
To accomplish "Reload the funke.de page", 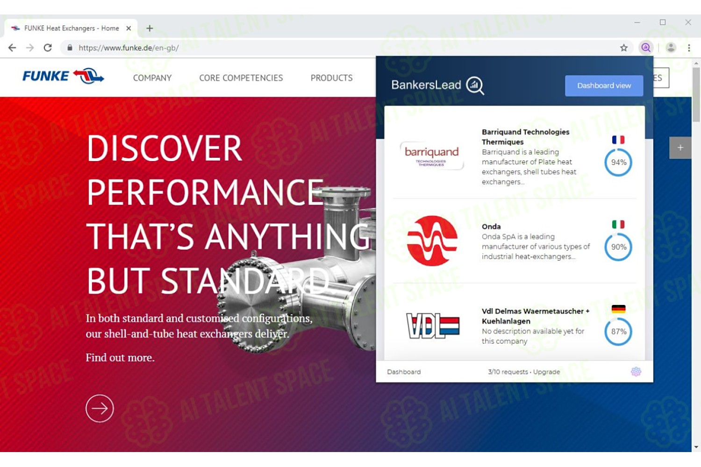I will 48,48.
